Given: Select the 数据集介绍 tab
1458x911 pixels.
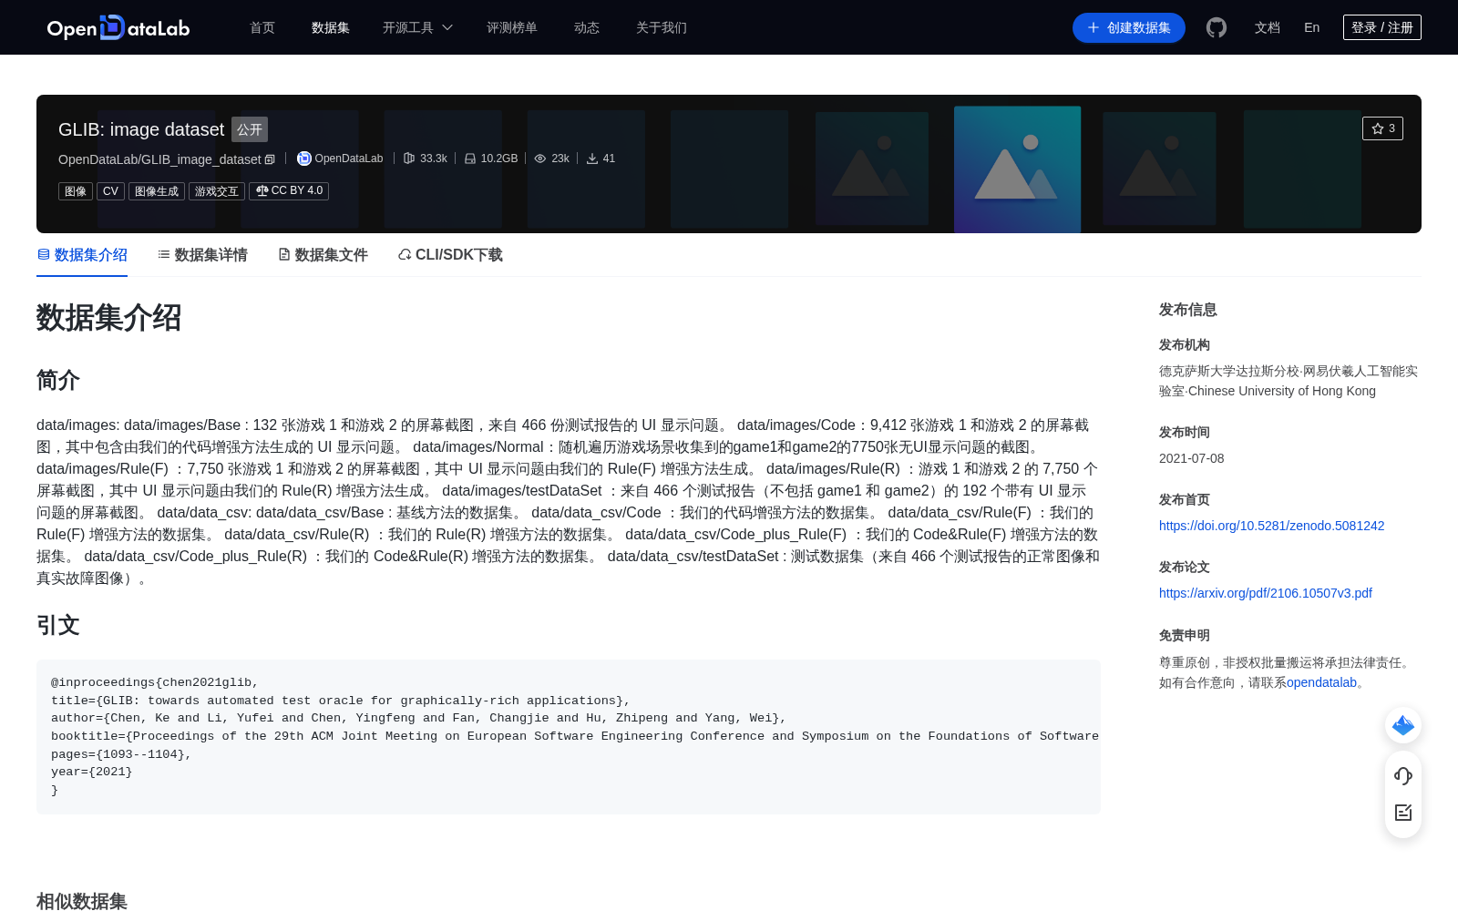Looking at the screenshot, I should click(82, 255).
